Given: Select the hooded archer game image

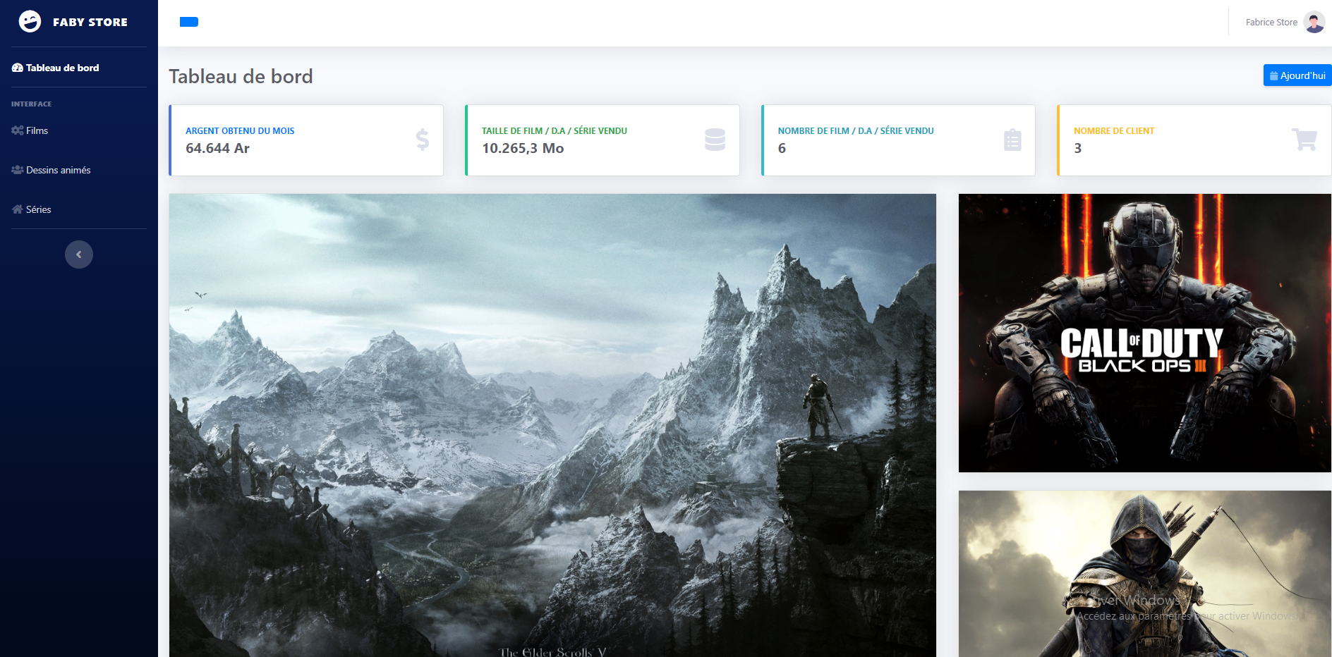Looking at the screenshot, I should (x=1144, y=574).
